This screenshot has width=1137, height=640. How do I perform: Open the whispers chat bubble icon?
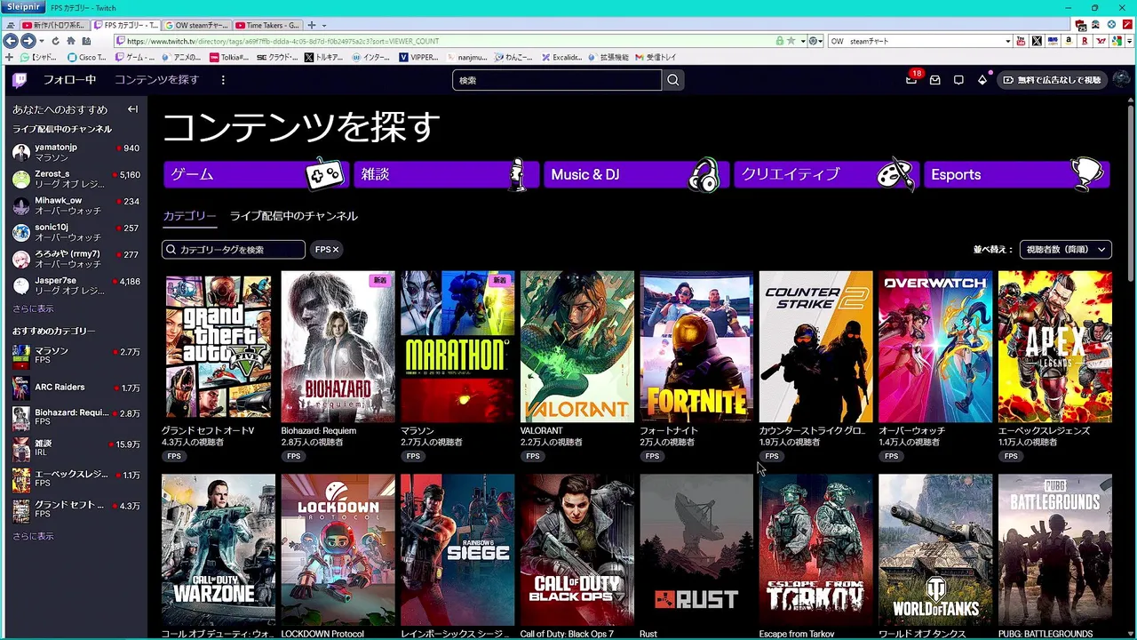958,80
